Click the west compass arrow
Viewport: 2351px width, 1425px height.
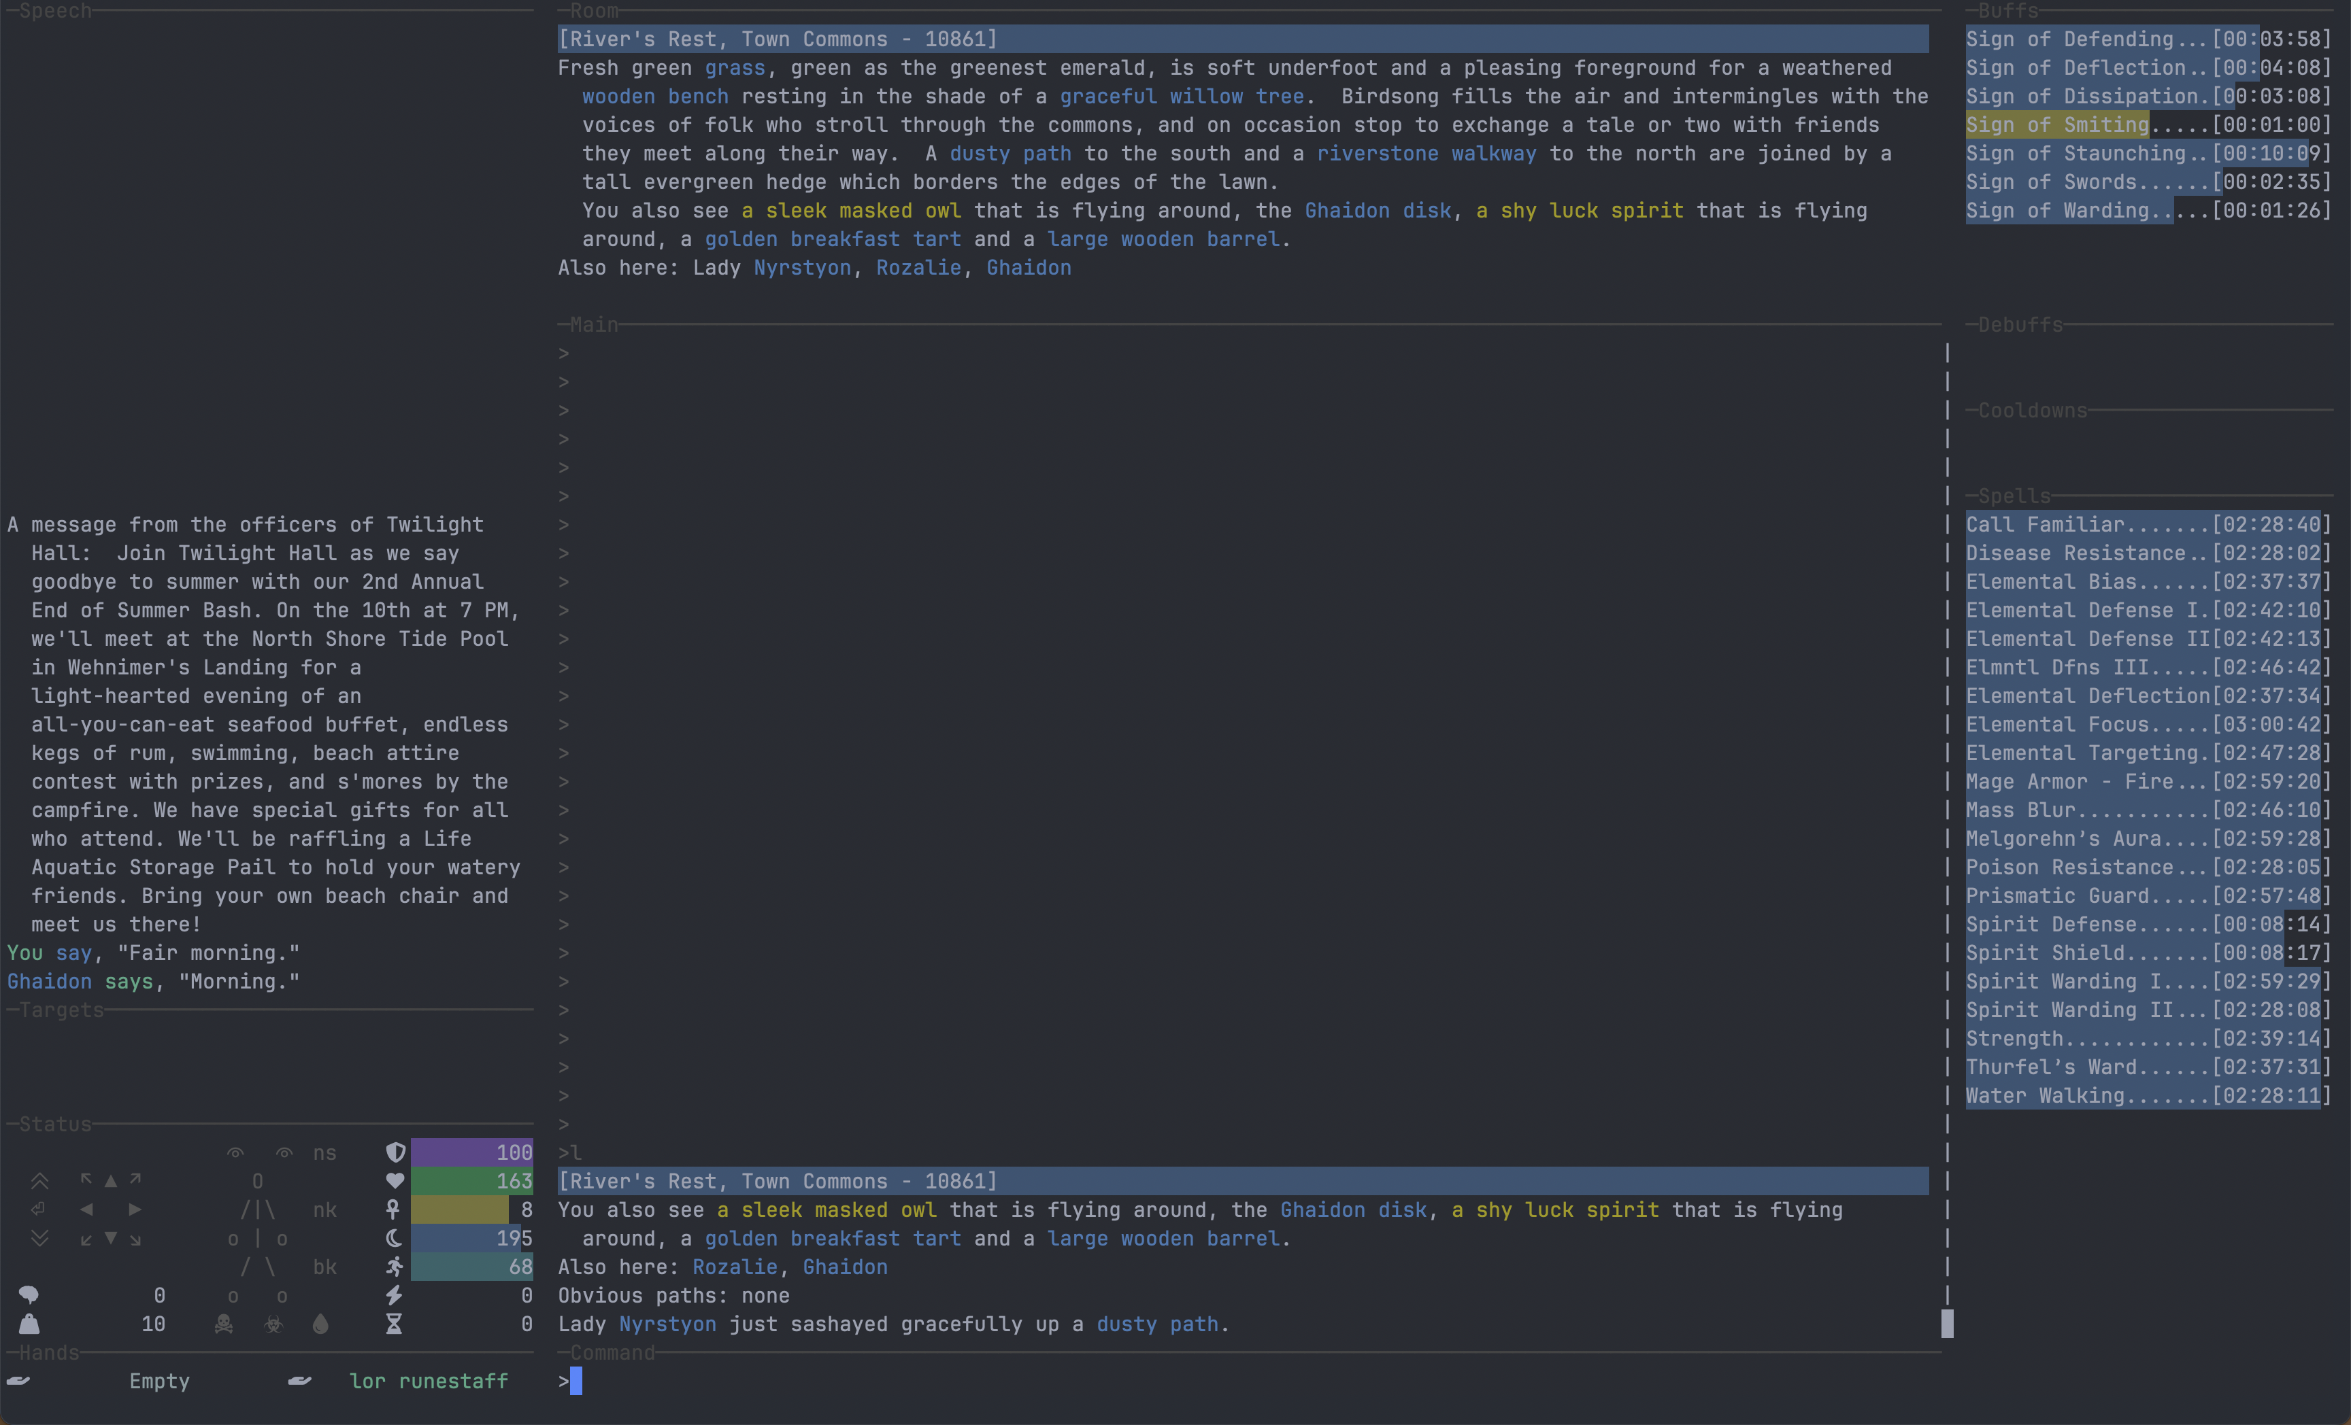pyautogui.click(x=87, y=1209)
